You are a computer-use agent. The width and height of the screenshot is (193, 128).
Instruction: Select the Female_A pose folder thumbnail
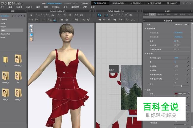18,59
